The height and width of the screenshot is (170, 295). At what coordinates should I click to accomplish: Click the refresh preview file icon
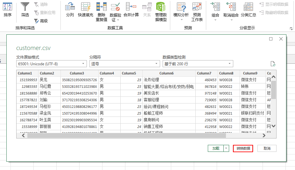coord(273,64)
